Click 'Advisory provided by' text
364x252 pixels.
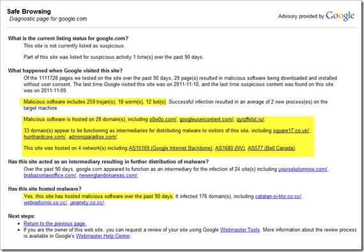point(301,16)
